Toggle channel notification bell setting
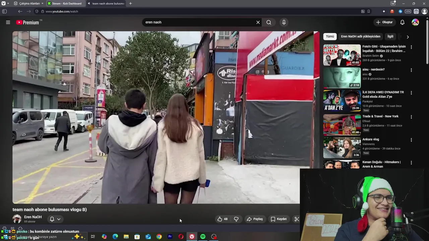This screenshot has width=429, height=241. (x=52, y=219)
